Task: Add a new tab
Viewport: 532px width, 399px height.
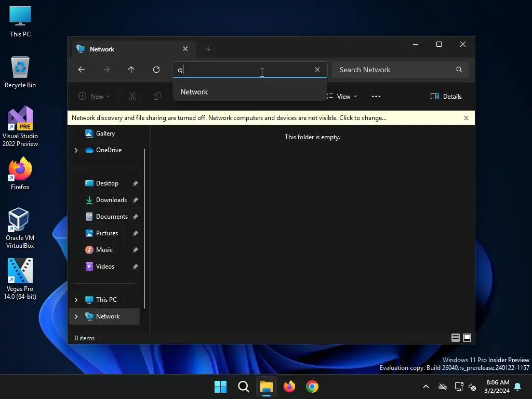Action: click(208, 49)
